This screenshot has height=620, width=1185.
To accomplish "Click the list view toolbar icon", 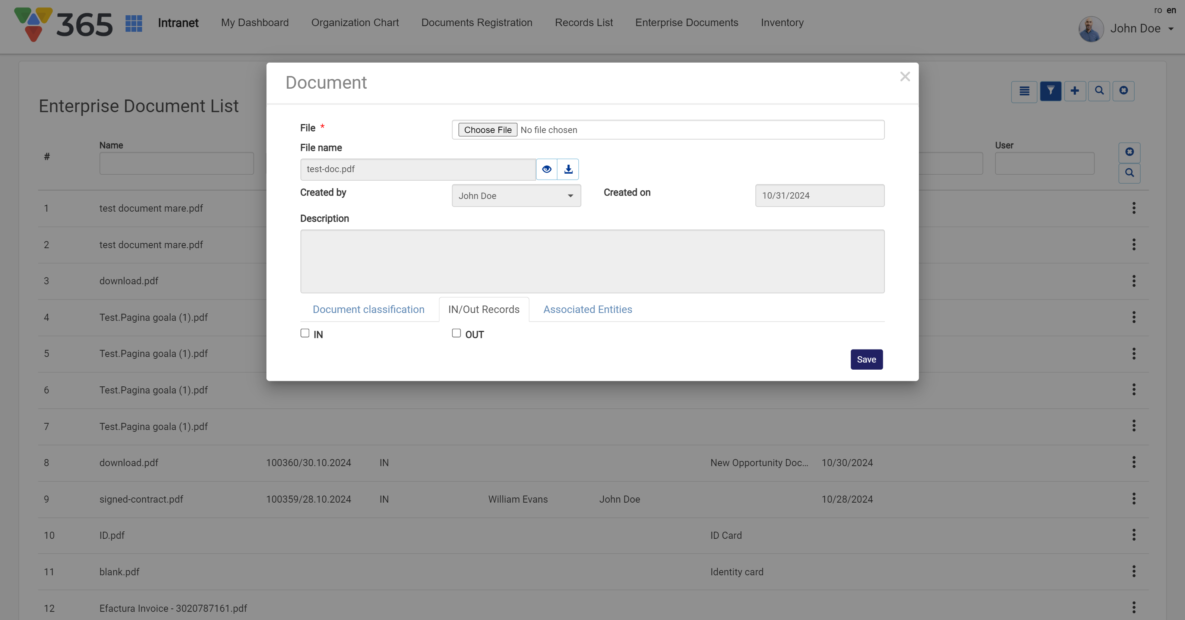I will click(1024, 91).
